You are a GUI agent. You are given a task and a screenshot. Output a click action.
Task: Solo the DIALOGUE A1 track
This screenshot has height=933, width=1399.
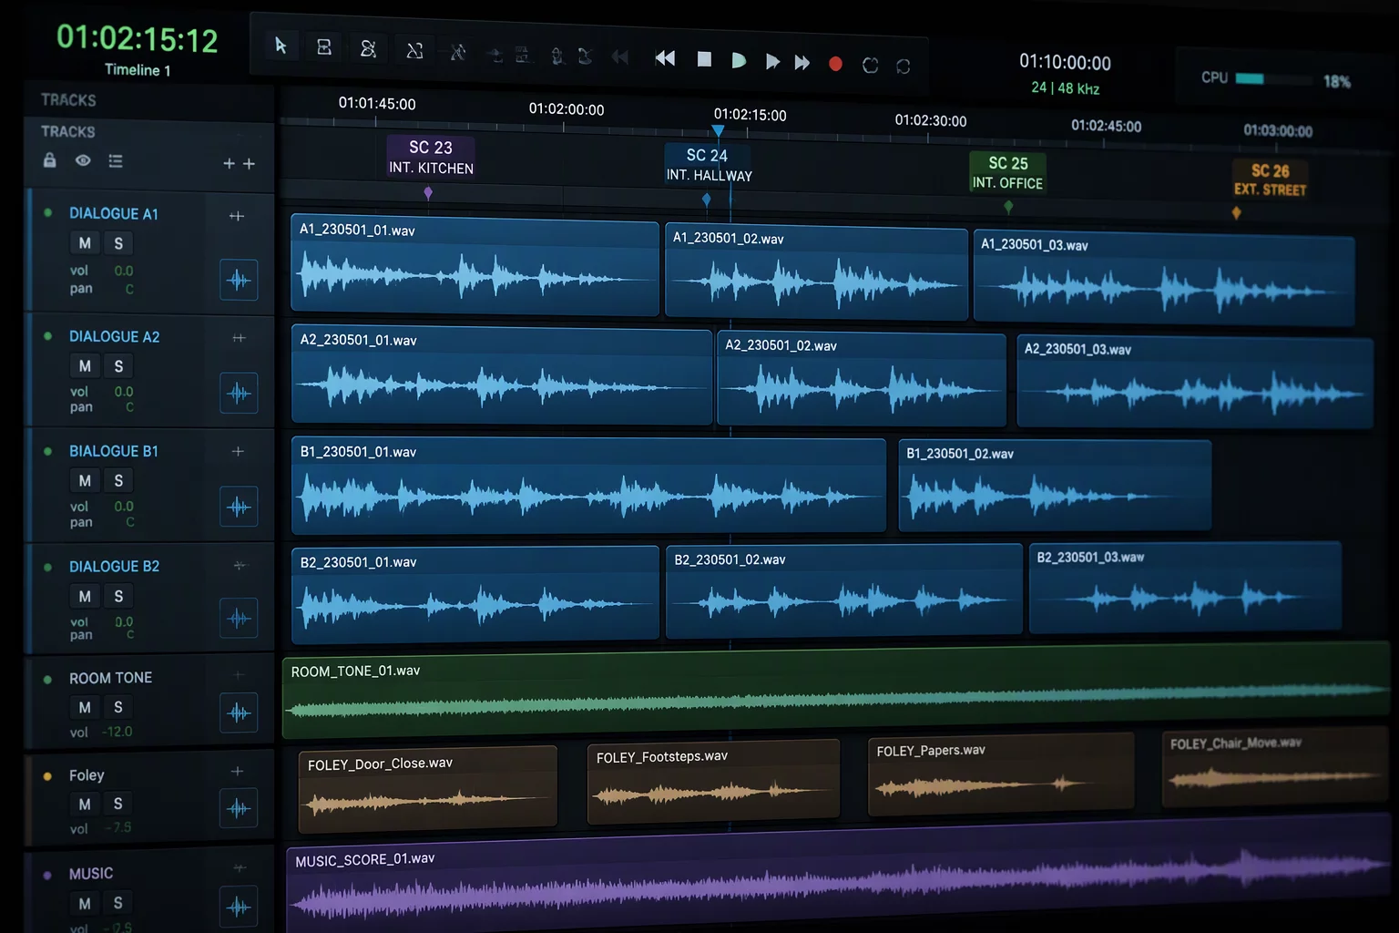click(118, 243)
